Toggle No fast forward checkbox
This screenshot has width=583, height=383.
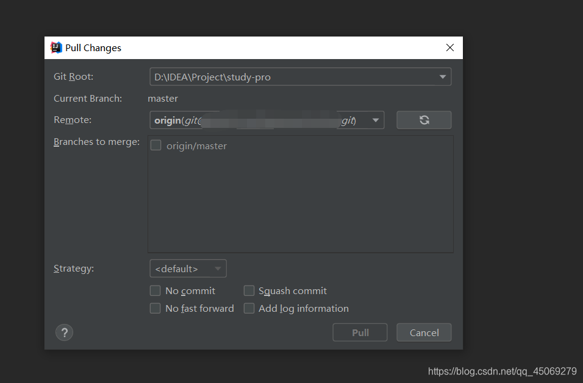click(155, 308)
